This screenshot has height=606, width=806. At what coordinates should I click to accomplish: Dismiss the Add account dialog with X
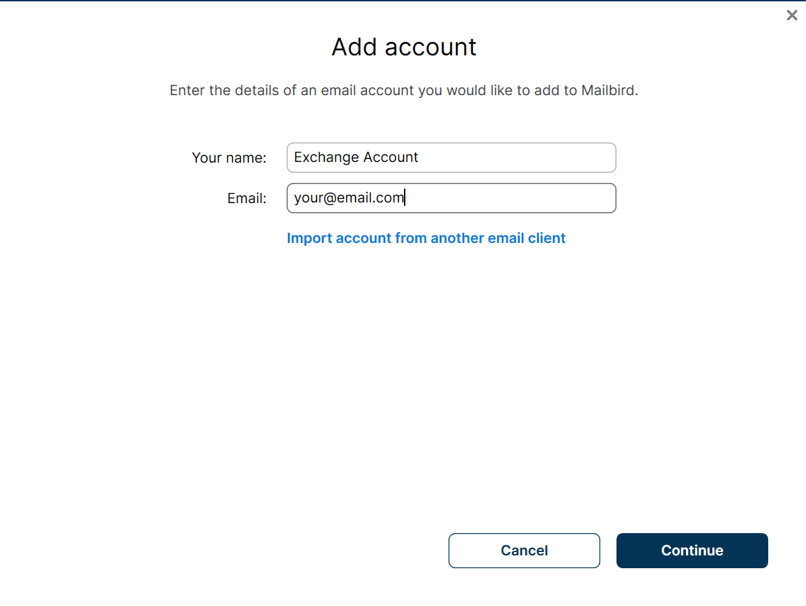pyautogui.click(x=792, y=15)
